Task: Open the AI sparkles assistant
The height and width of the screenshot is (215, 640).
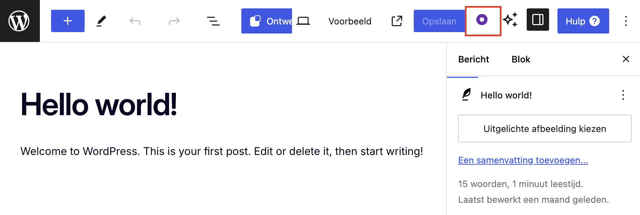Action: tap(510, 20)
